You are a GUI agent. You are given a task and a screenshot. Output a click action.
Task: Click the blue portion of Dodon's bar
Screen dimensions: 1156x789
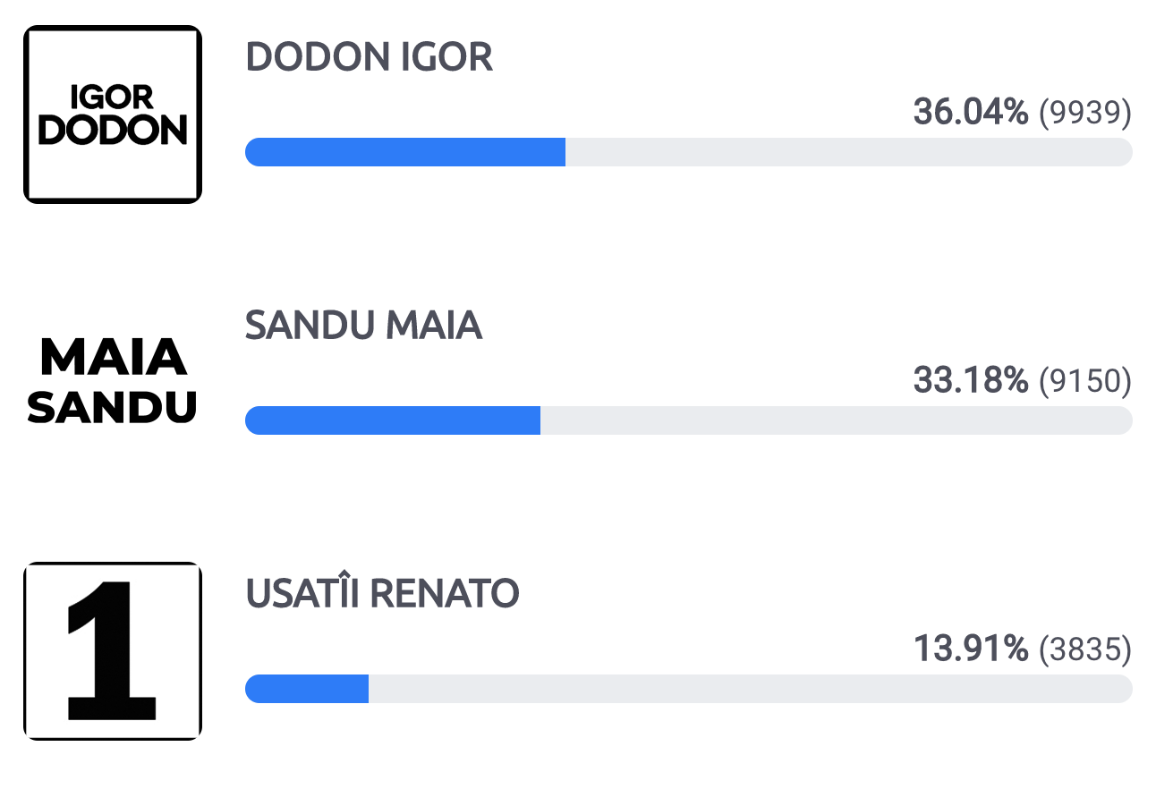(405, 152)
